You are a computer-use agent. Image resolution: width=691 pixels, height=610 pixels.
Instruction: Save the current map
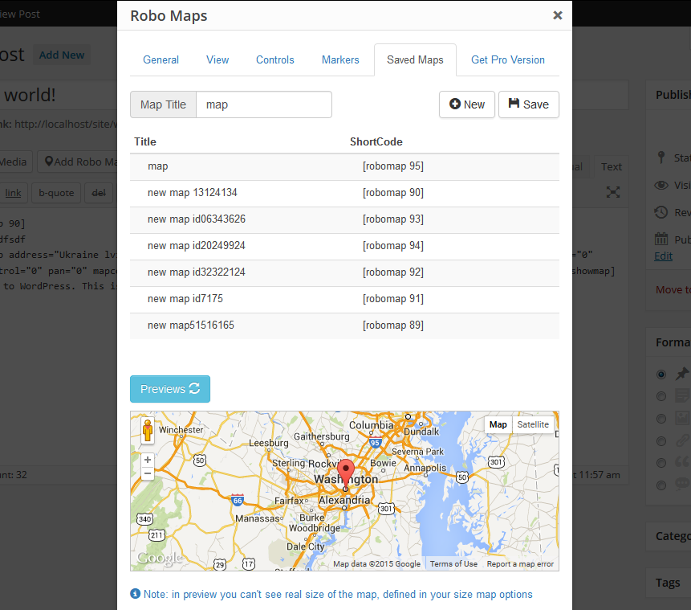tap(529, 104)
